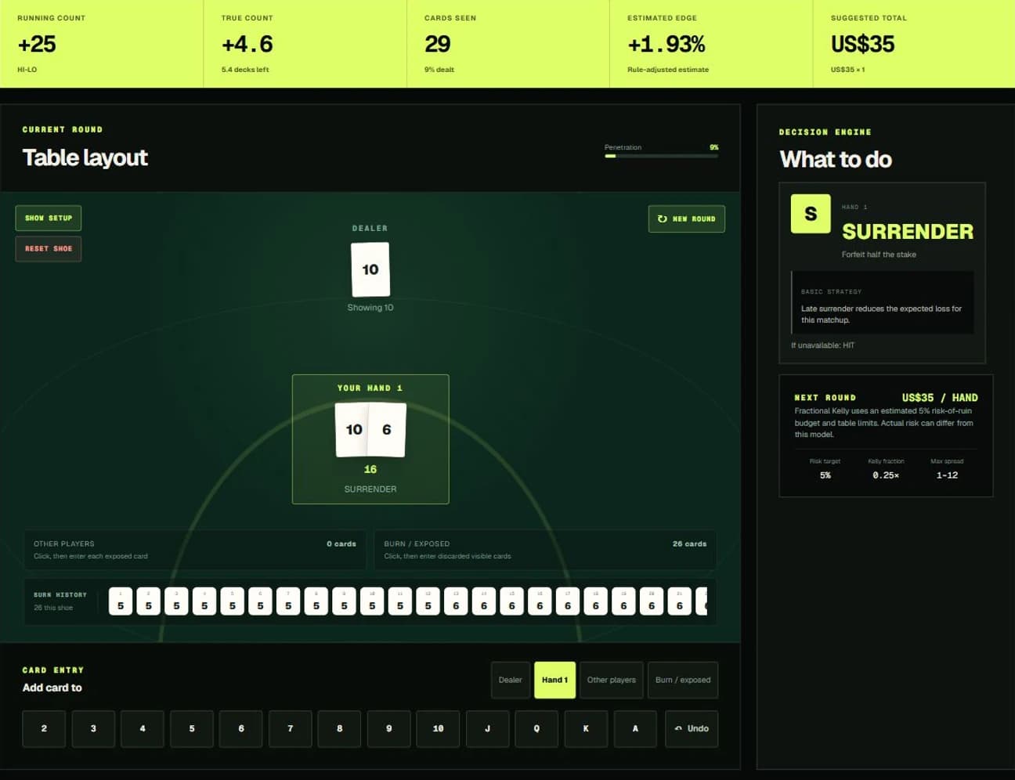The height and width of the screenshot is (780, 1015).
Task: Select Hand 1 as card entry target
Action: pyautogui.click(x=554, y=680)
